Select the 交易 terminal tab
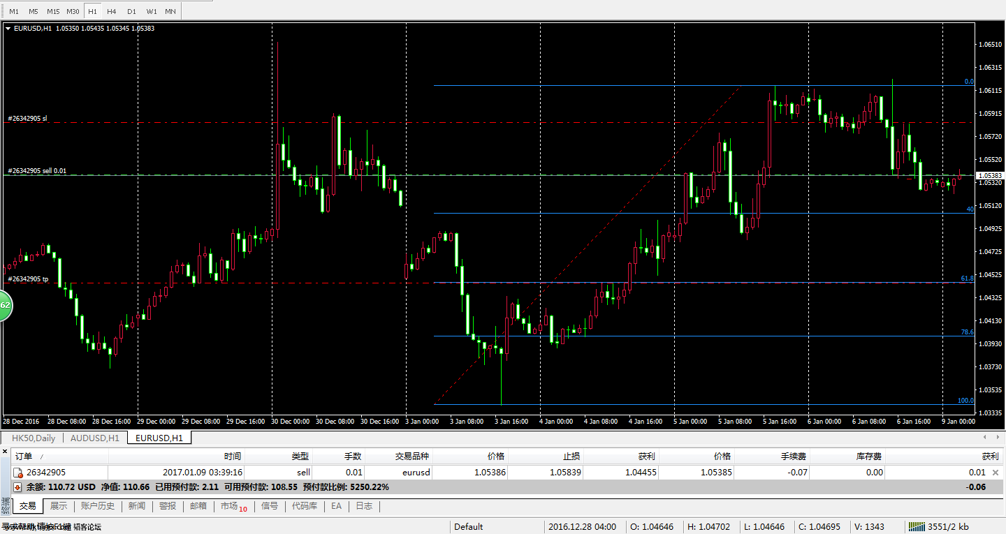Viewport: 1006px width, 534px height. coord(28,506)
